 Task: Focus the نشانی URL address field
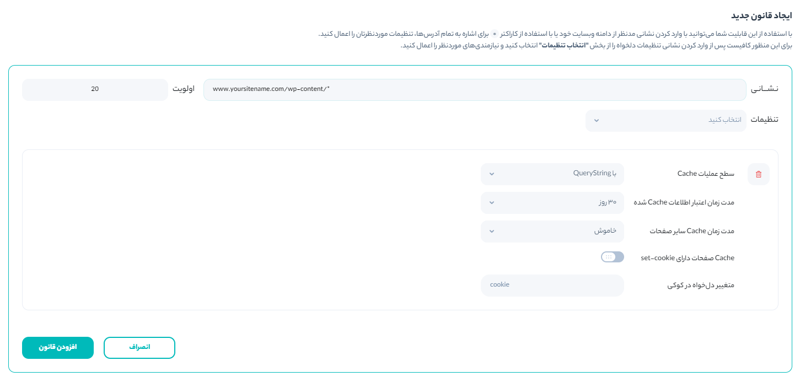click(474, 89)
